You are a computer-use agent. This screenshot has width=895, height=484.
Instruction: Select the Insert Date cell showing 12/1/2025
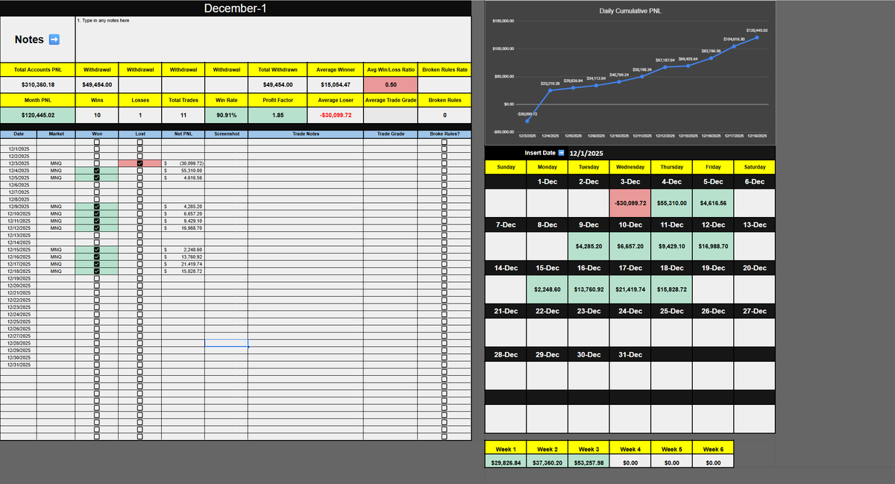coord(585,153)
